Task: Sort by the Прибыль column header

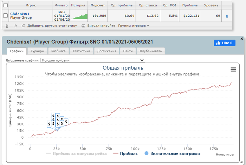Action: [x=190, y=5]
